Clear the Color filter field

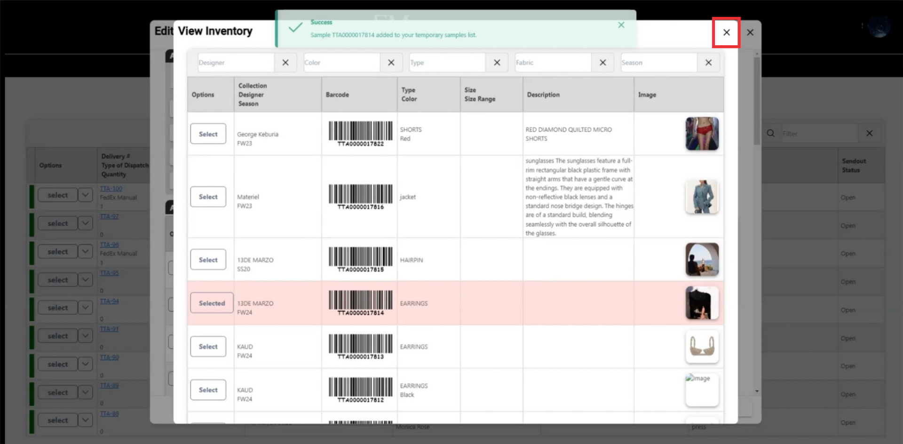pyautogui.click(x=391, y=63)
